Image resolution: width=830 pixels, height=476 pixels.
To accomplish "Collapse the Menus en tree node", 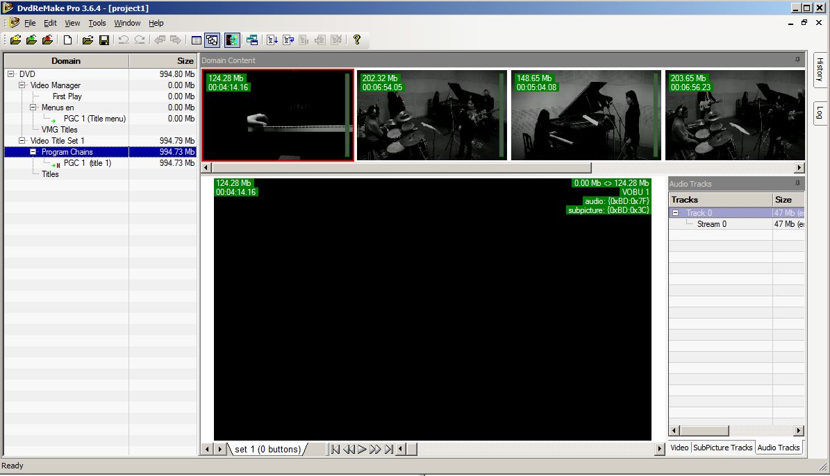I will 33,108.
